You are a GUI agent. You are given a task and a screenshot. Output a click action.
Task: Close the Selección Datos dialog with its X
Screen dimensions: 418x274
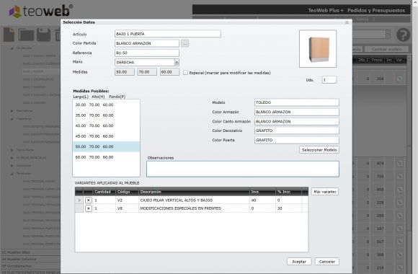tap(347, 22)
